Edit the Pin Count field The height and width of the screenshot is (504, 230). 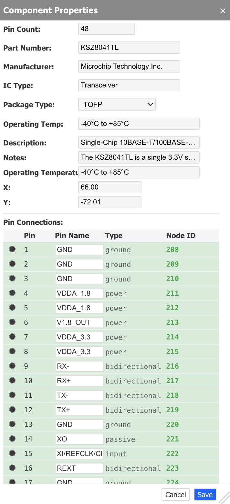(106, 29)
